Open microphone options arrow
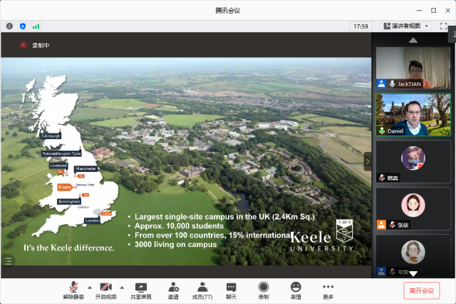Image resolution: width=456 pixels, height=304 pixels. 90,288
